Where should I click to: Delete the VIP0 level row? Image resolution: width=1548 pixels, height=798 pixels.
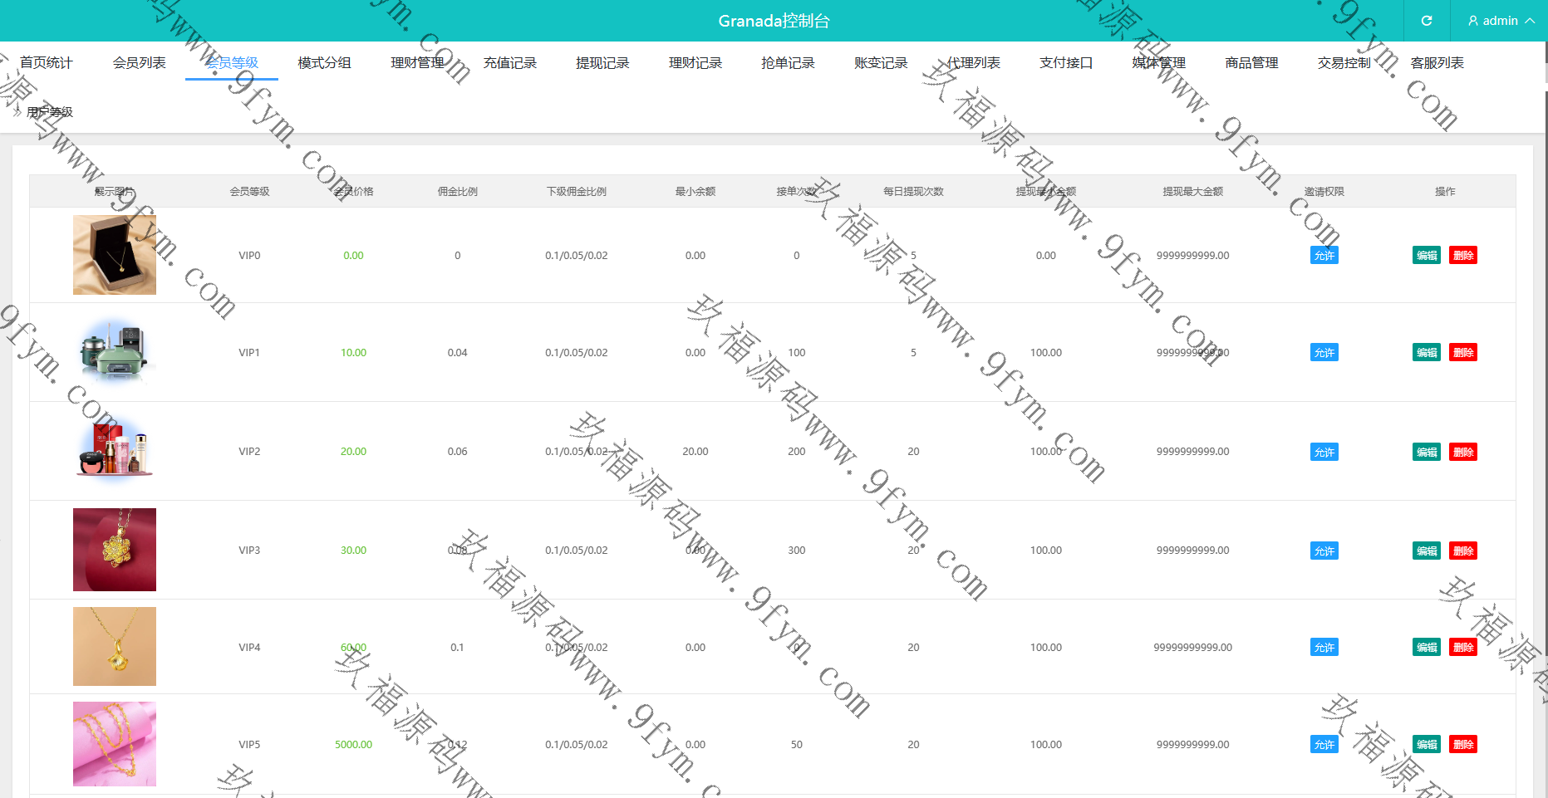[1463, 256]
